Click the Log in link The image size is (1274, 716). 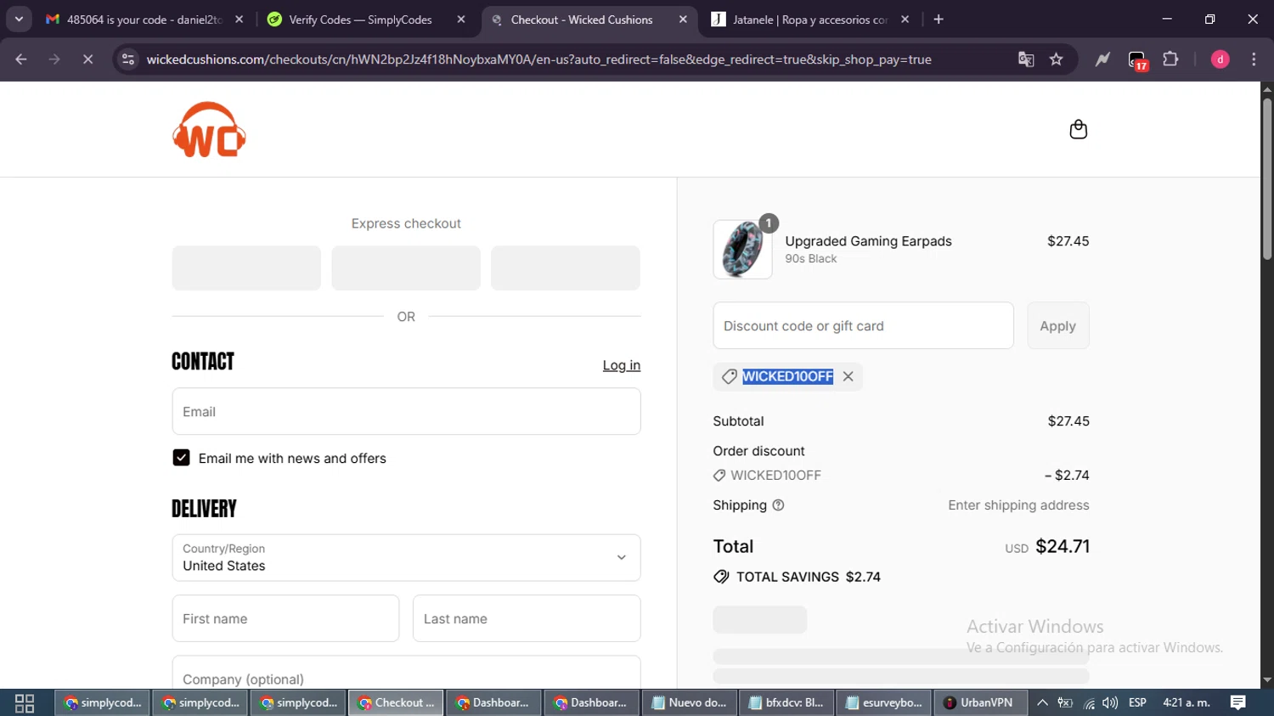[x=622, y=365]
